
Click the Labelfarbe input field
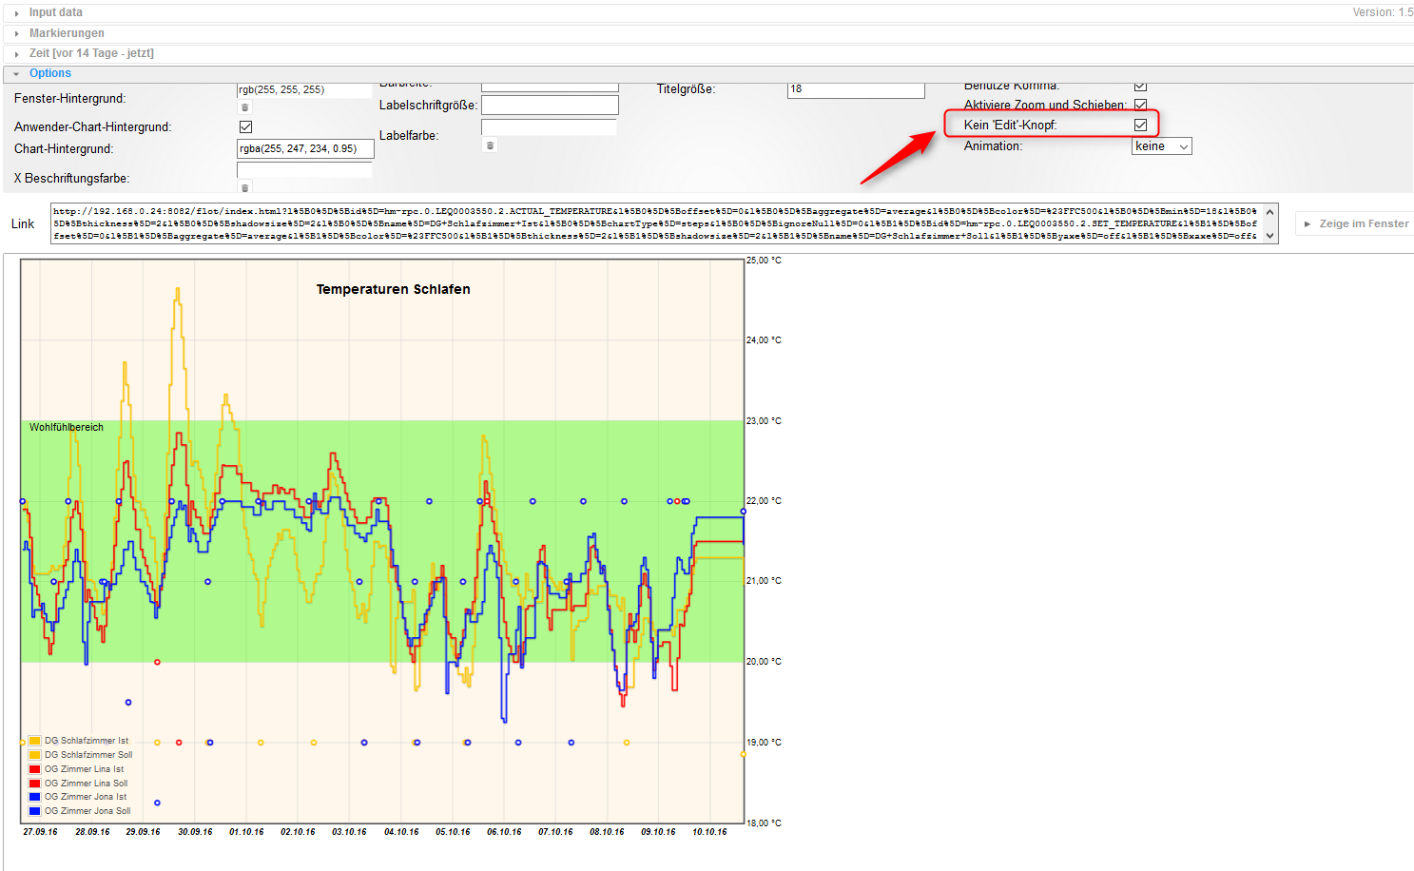[x=550, y=127]
